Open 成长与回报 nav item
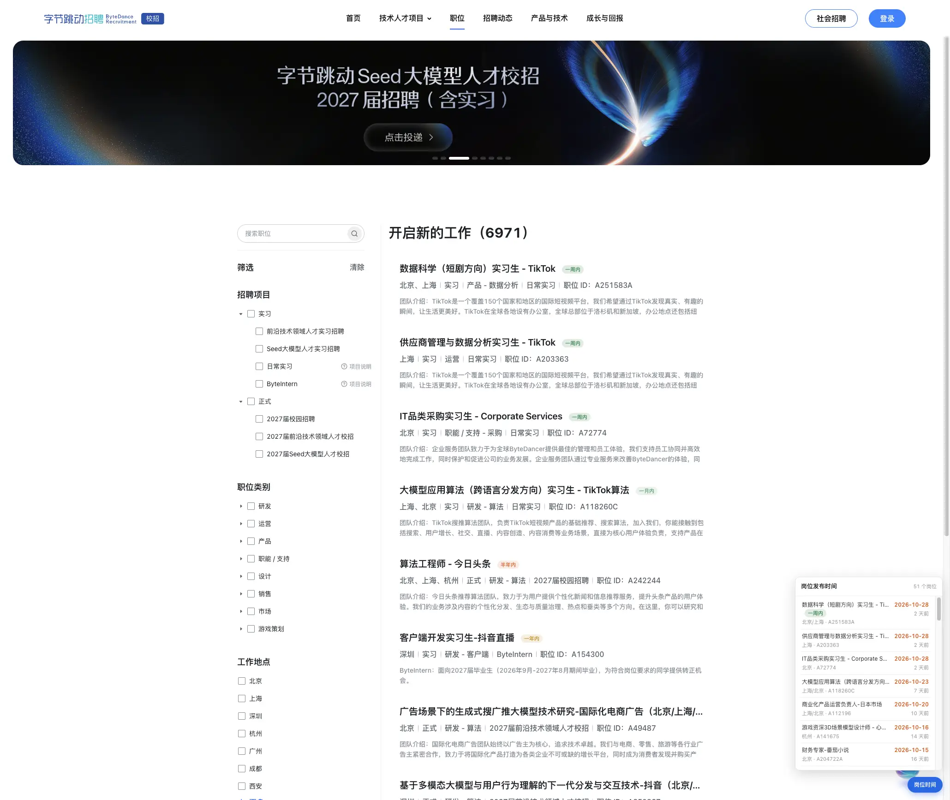950x800 pixels. [x=604, y=18]
